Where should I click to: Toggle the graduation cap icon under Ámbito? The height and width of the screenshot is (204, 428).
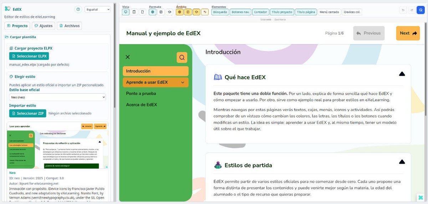coord(196,12)
